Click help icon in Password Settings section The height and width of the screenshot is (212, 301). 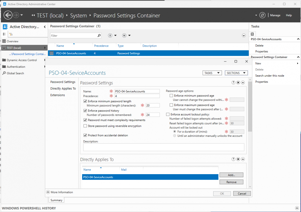point(233,82)
